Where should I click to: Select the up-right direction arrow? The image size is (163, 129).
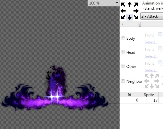136,4
